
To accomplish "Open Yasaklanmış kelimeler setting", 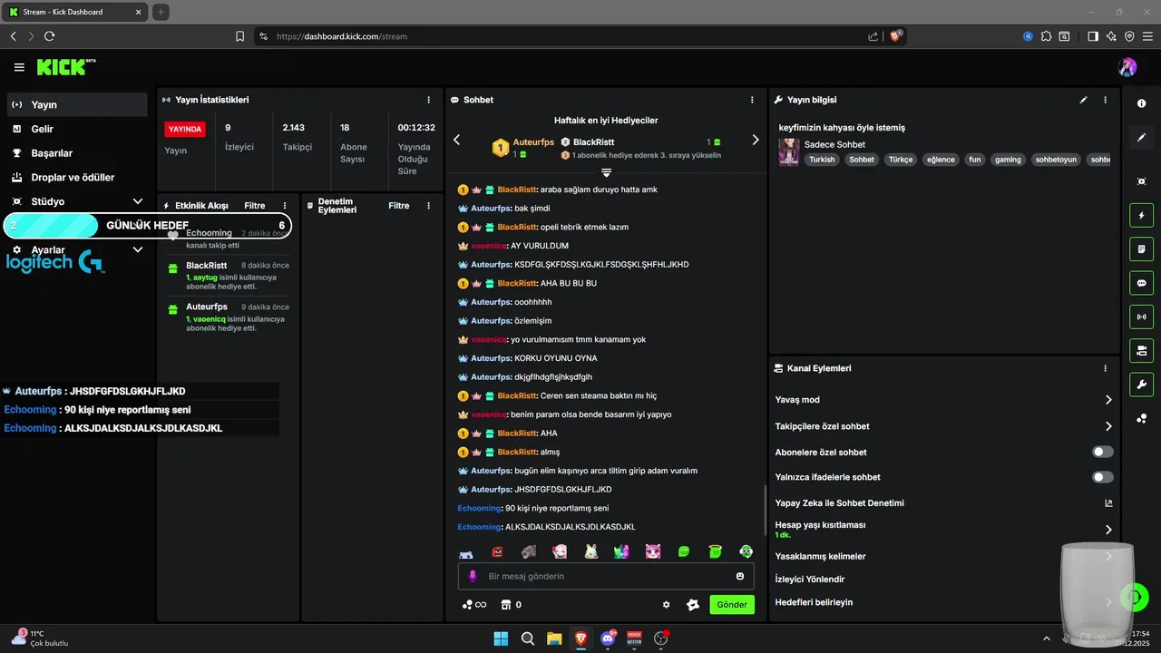I will (943, 556).
